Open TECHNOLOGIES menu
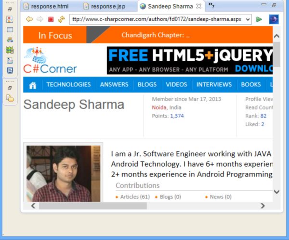289x240 pixels. pyautogui.click(x=68, y=84)
